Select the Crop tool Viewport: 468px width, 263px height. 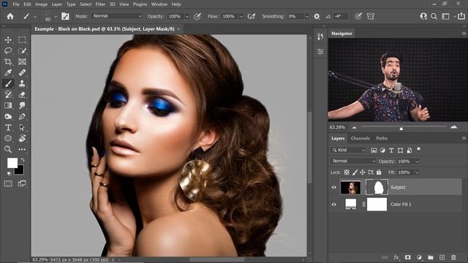pyautogui.click(x=8, y=61)
